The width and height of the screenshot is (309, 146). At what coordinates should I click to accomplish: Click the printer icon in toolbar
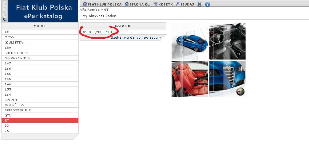(200, 4)
